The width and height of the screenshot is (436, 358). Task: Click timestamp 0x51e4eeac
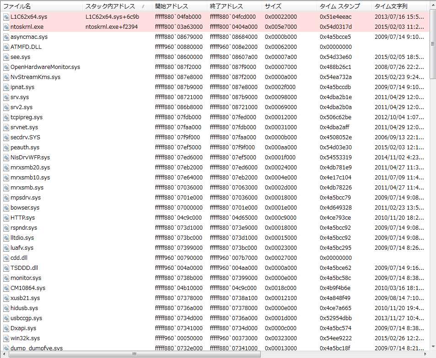coord(336,17)
